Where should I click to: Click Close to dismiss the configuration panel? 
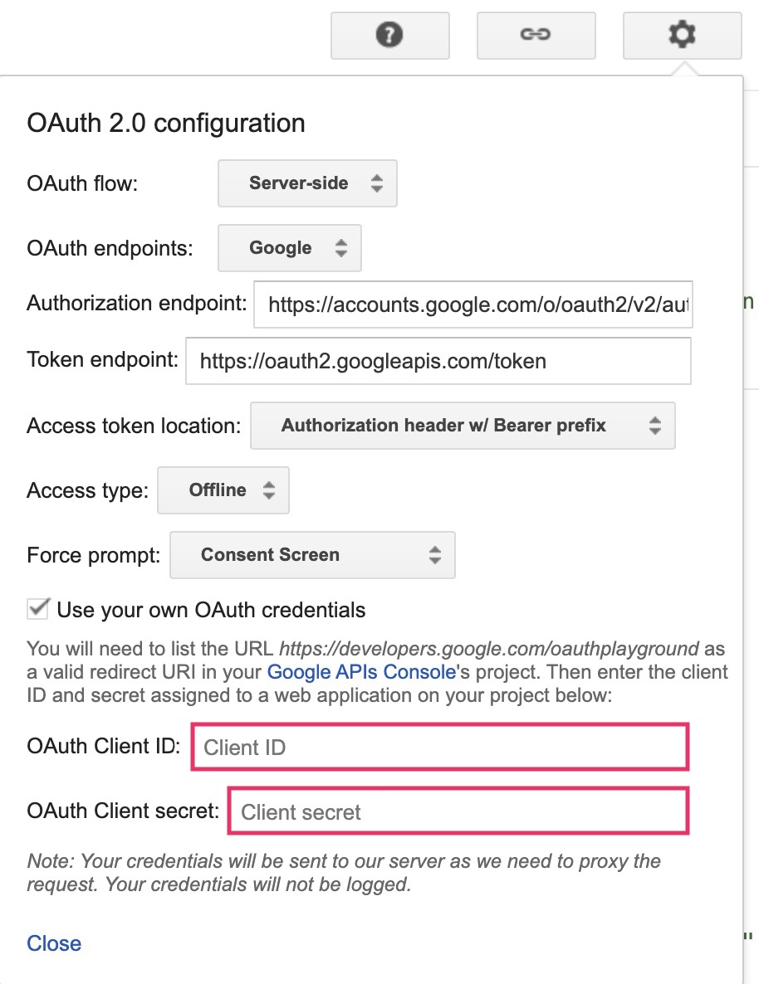pyautogui.click(x=53, y=943)
